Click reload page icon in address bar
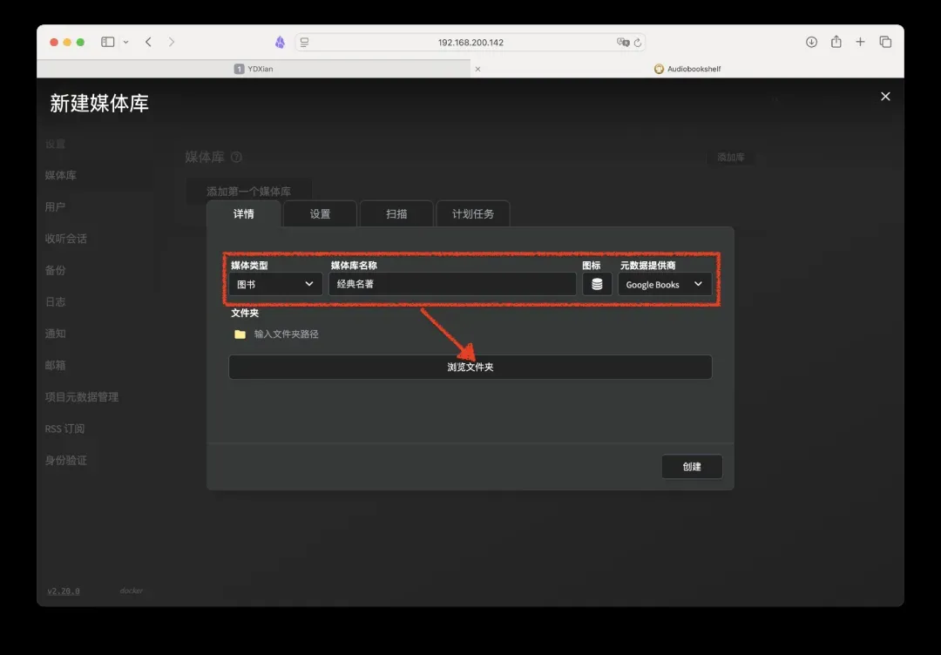 [638, 43]
